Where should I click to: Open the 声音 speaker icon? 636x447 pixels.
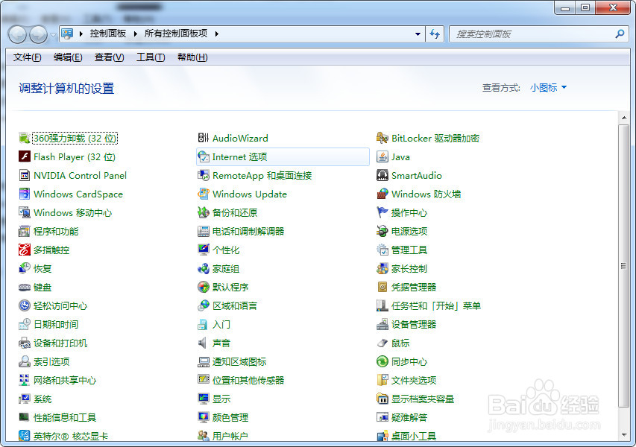204,343
